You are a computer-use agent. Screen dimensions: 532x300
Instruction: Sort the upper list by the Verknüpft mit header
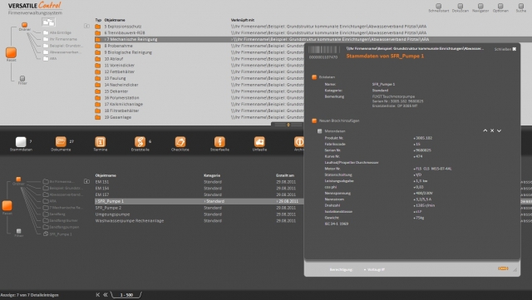[243, 20]
